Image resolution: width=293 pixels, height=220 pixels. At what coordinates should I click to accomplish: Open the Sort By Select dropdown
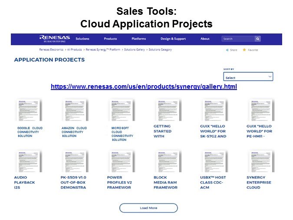[x=248, y=77]
